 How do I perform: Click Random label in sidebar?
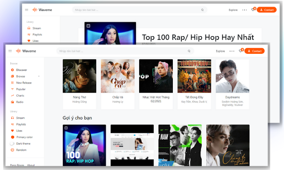coord(22,150)
